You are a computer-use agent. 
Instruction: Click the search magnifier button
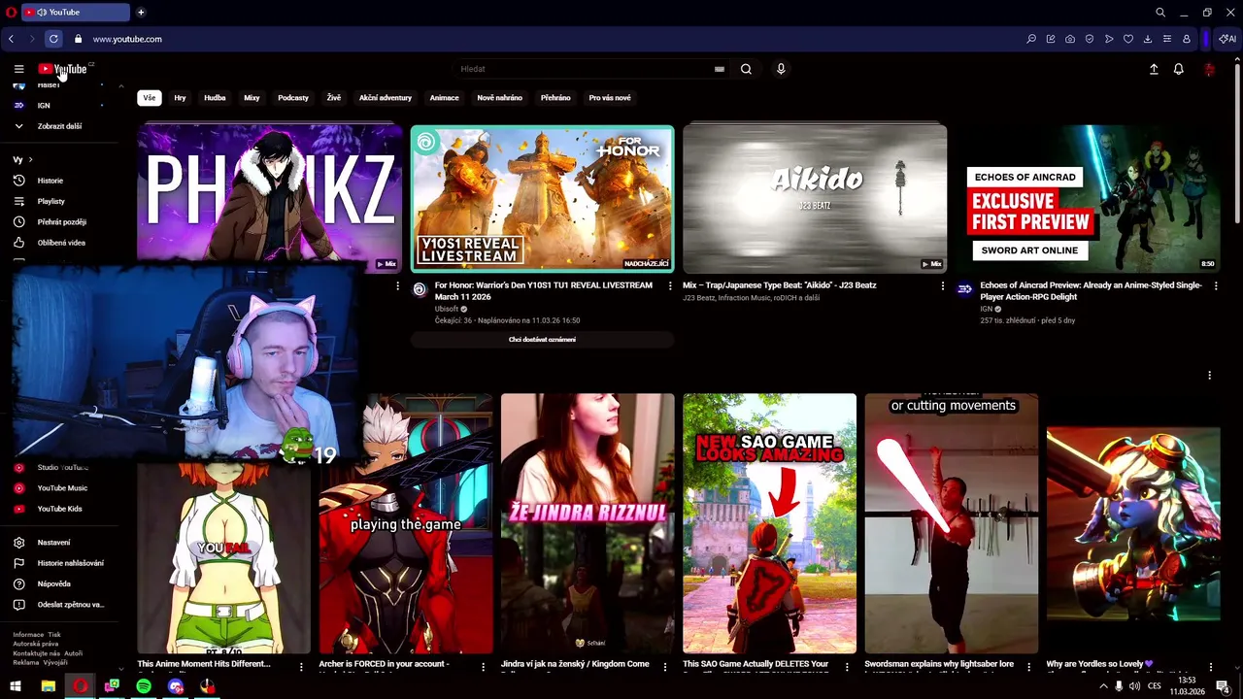pyautogui.click(x=746, y=69)
